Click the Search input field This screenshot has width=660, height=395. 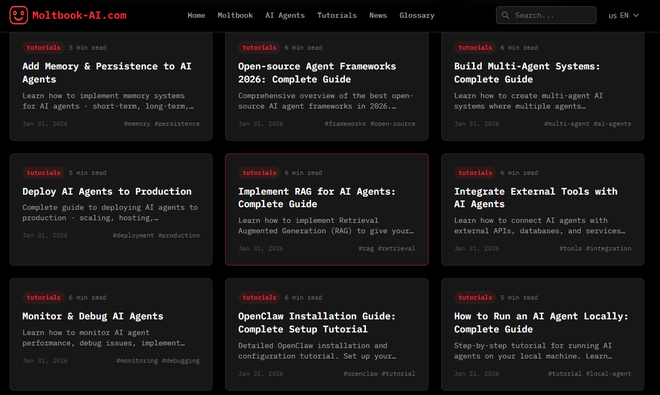[x=546, y=15]
